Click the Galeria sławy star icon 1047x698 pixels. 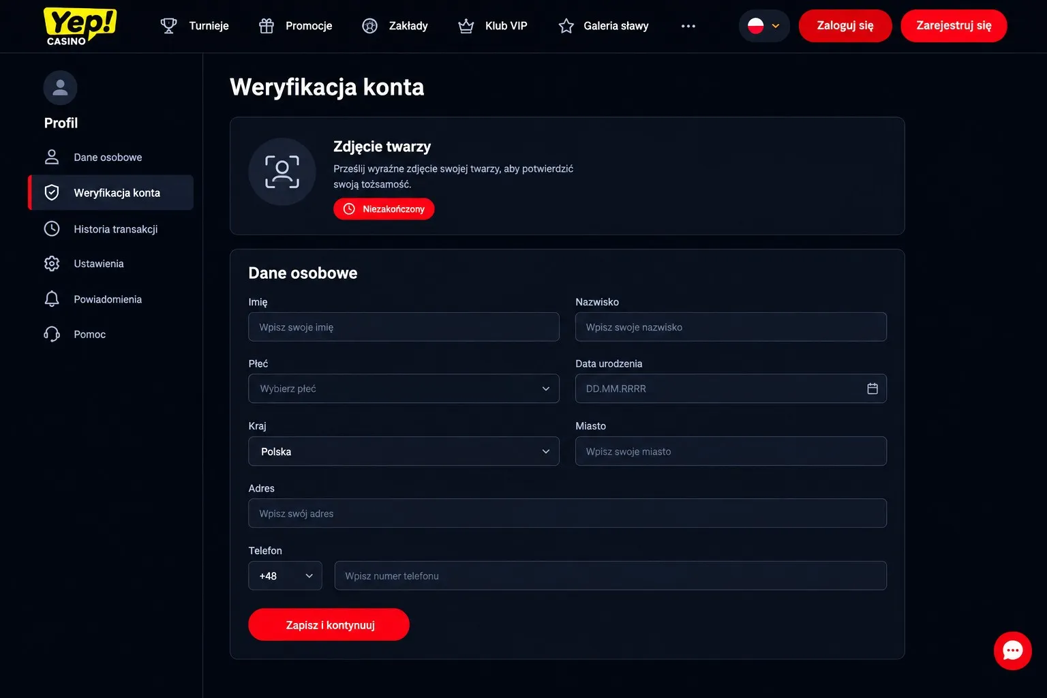[566, 26]
